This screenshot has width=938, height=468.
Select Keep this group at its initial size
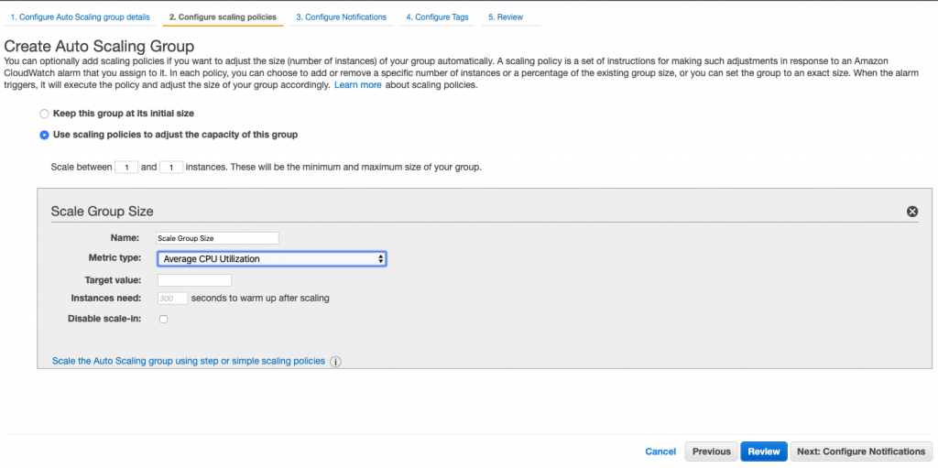[44, 114]
